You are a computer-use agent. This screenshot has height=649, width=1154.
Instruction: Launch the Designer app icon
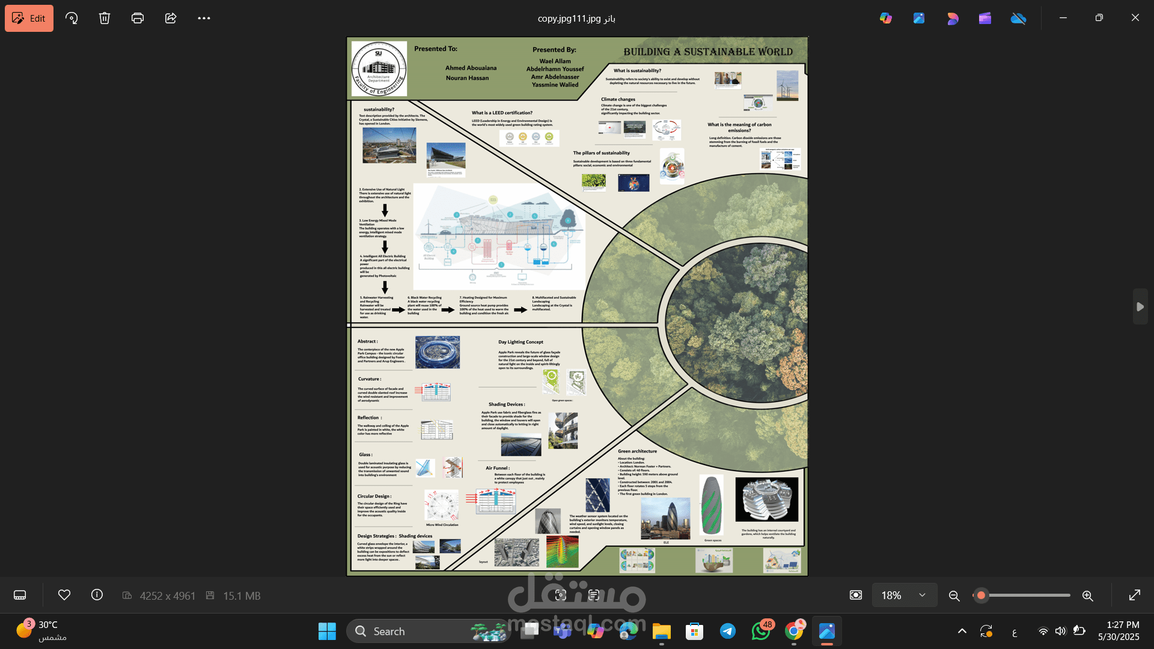tap(919, 18)
